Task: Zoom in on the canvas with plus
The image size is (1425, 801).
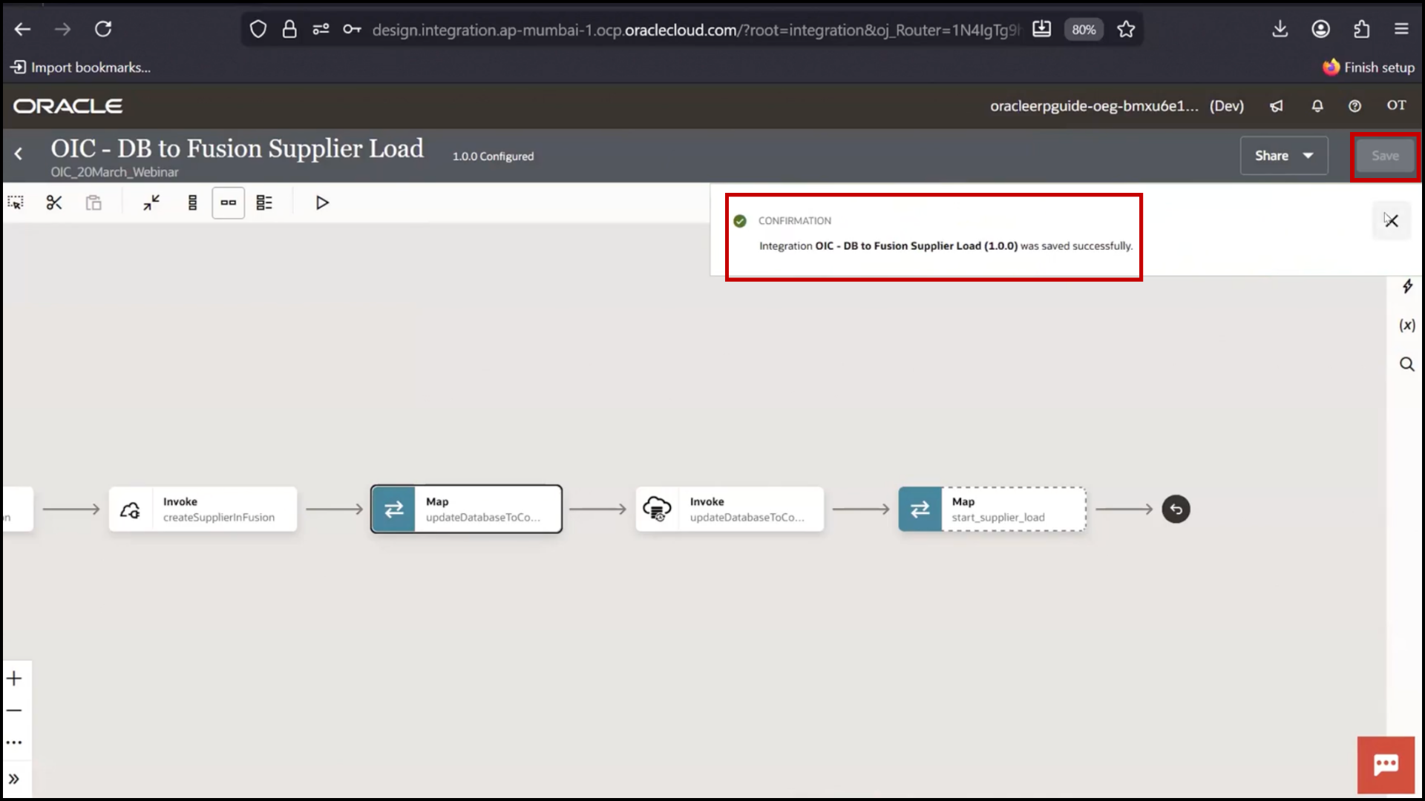Action: tap(15, 678)
